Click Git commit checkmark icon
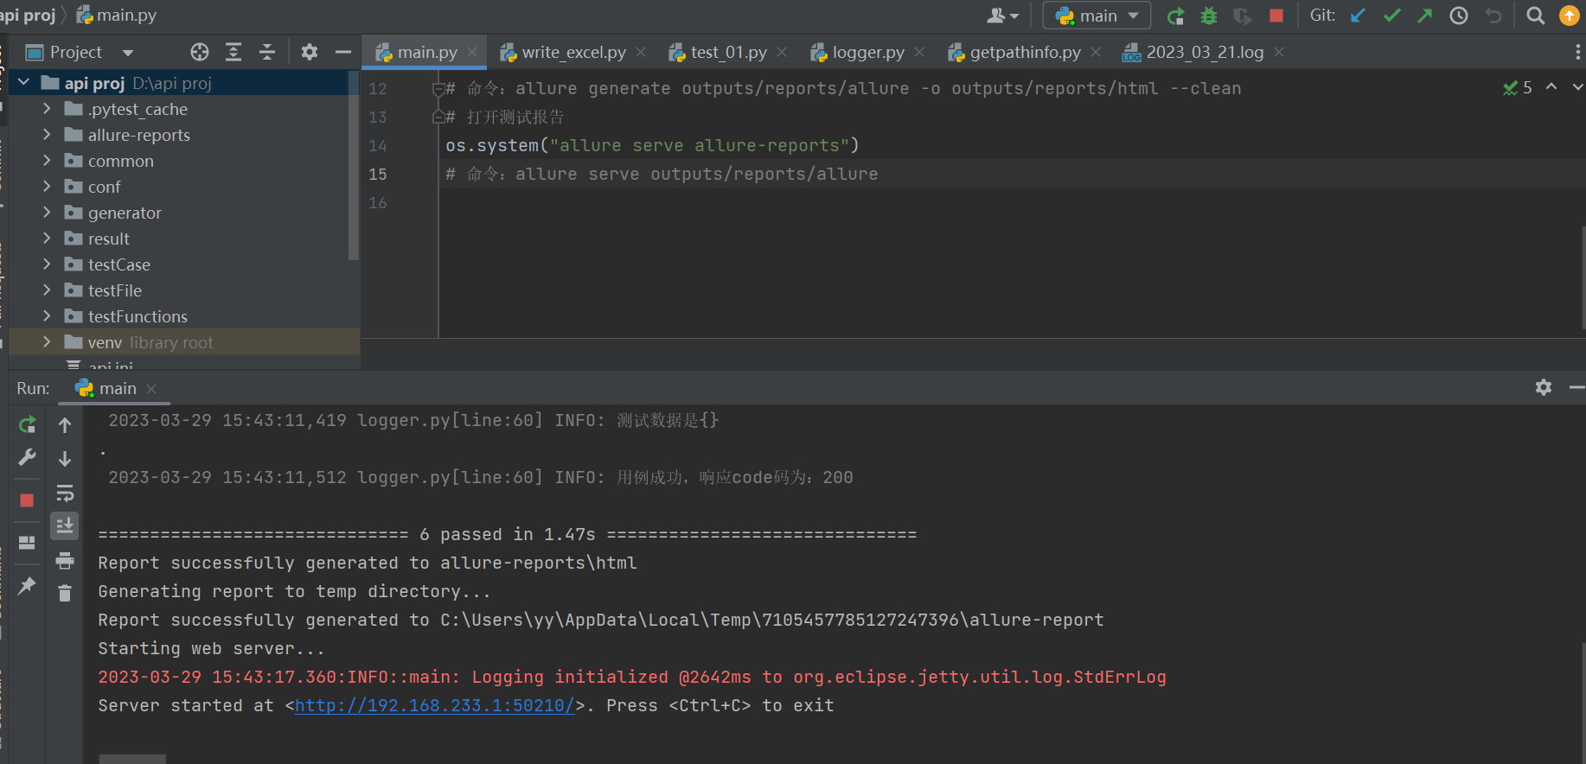Image resolution: width=1586 pixels, height=764 pixels. (1391, 16)
